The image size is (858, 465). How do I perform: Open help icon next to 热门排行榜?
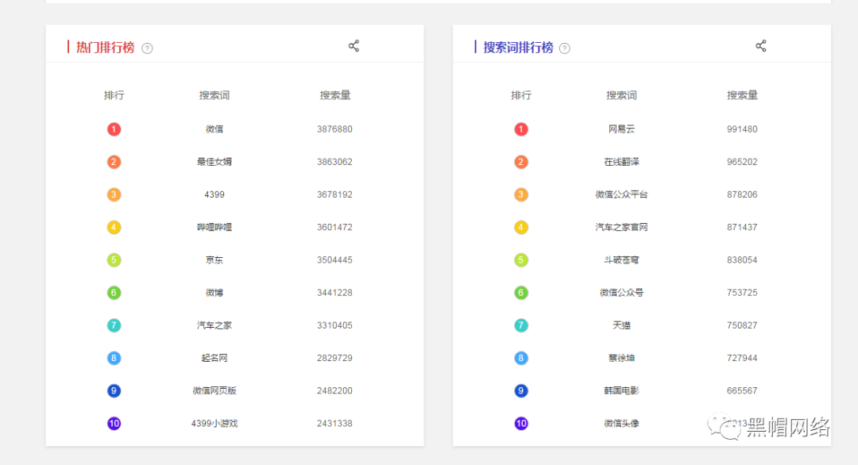[147, 48]
